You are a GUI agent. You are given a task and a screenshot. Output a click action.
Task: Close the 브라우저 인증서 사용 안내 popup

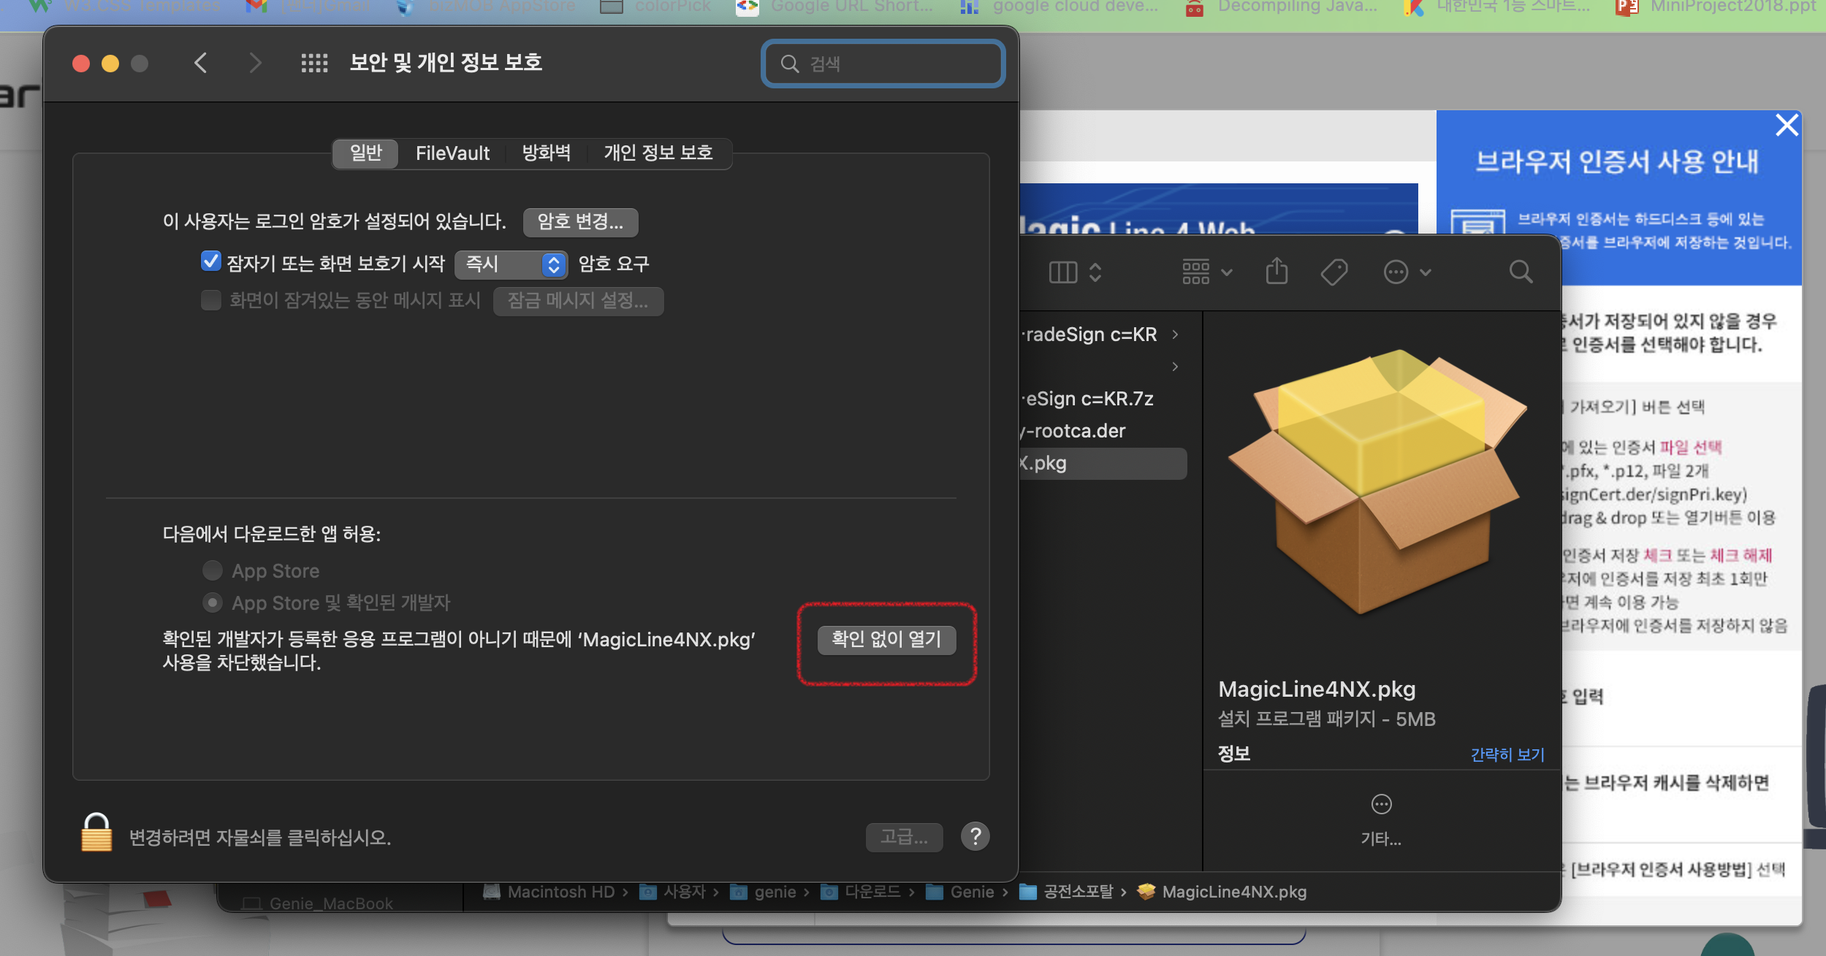(x=1787, y=126)
